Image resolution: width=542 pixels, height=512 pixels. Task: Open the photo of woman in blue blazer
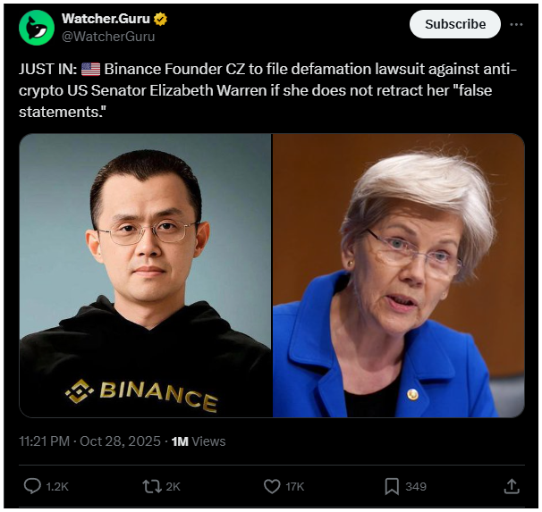(x=398, y=275)
